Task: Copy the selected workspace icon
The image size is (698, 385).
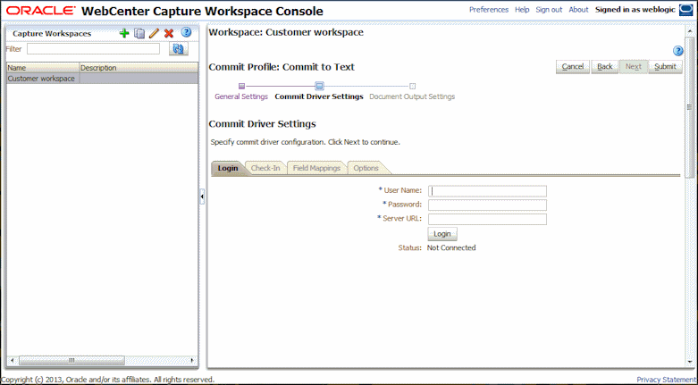Action: click(139, 33)
